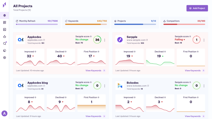The image size is (212, 119).
Task: Click Declined info icon in Bckodes card
Action: [165, 97]
